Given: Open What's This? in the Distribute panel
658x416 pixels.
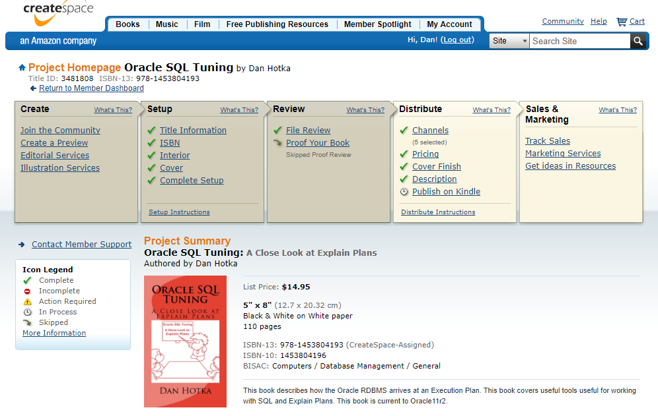Looking at the screenshot, I should point(492,110).
